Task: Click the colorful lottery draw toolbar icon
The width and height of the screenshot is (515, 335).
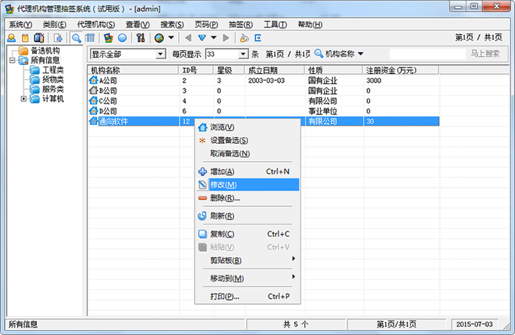Action: 108,38
